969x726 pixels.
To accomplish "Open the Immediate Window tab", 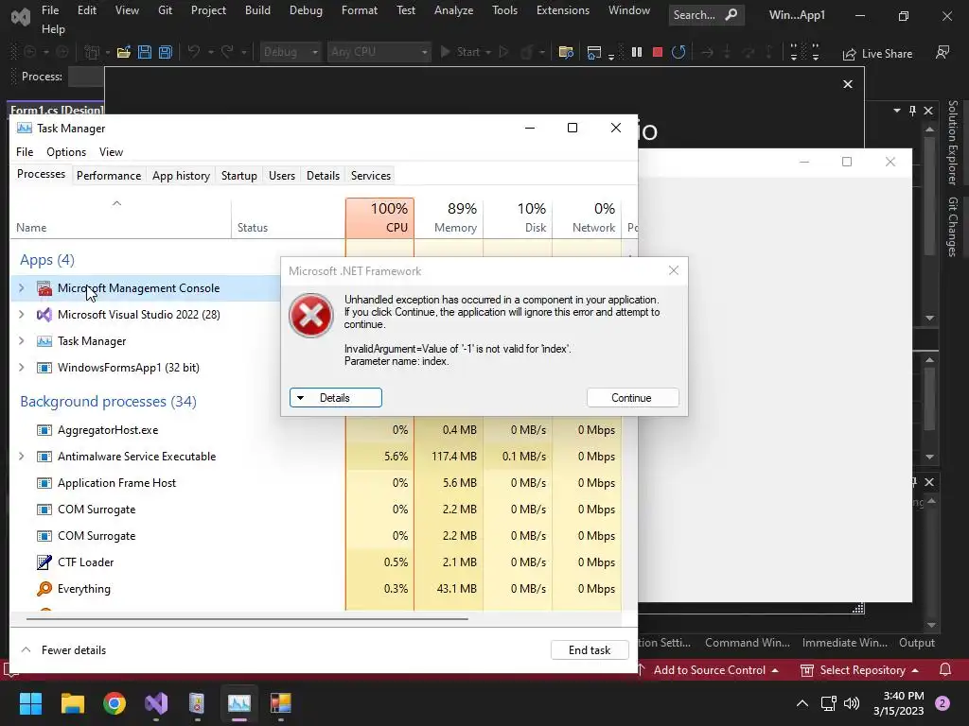I will coord(844,643).
